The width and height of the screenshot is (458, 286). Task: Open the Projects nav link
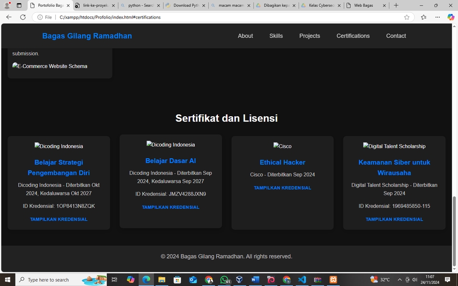[x=310, y=36]
